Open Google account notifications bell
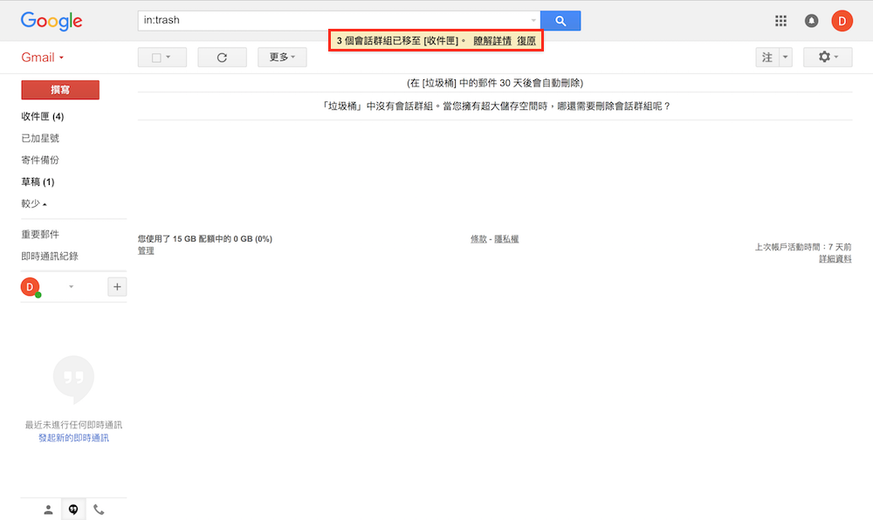The height and width of the screenshot is (520, 873). coord(811,21)
